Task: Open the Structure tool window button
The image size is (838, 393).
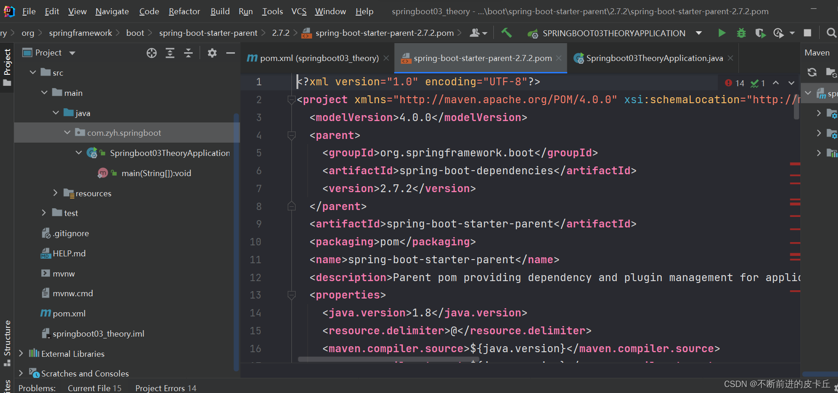Action: pyautogui.click(x=7, y=343)
